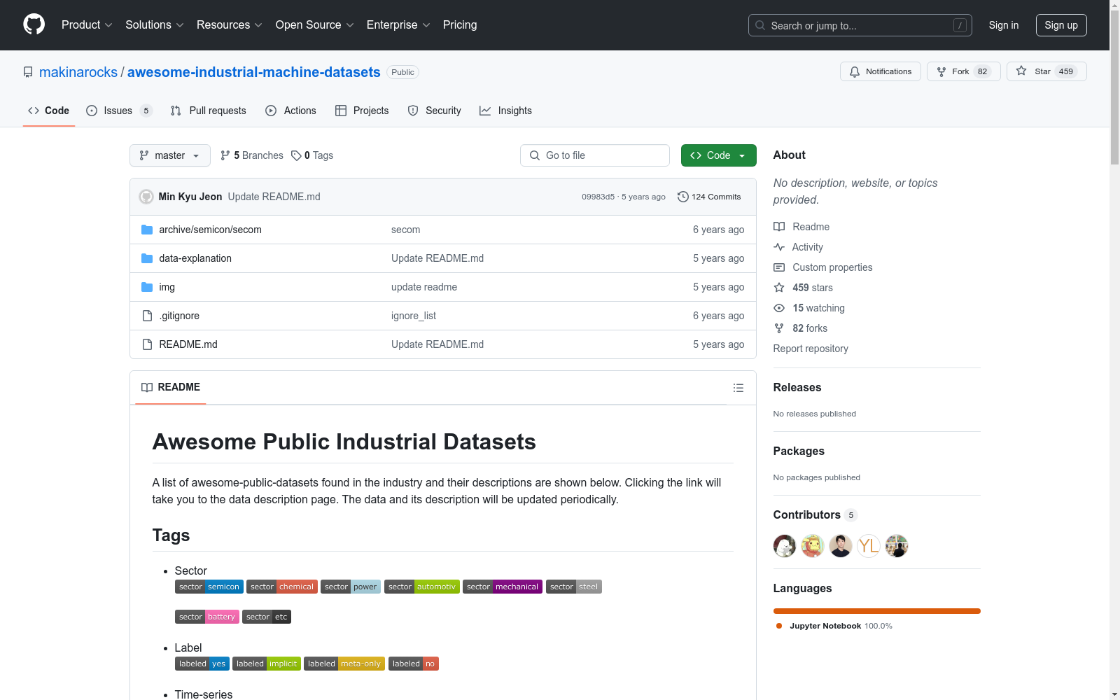Click the first contributor avatar

[x=785, y=546]
